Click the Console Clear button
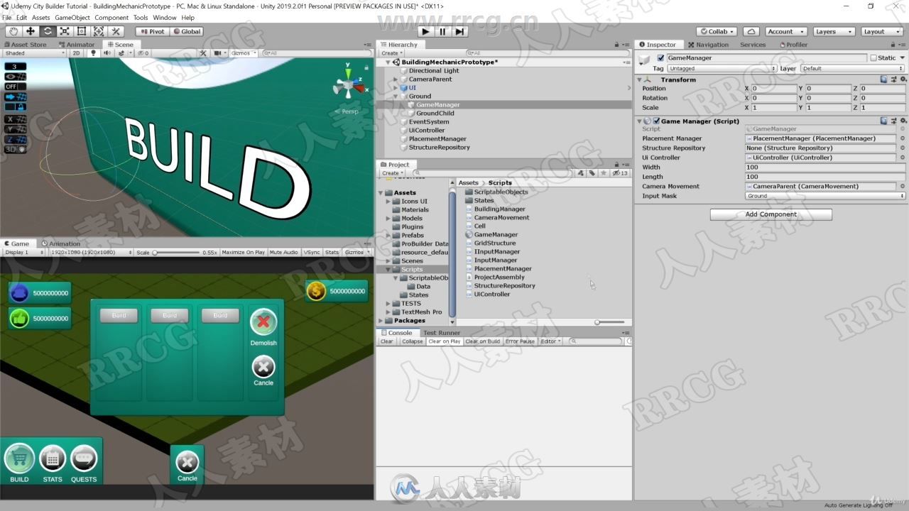The width and height of the screenshot is (909, 511). (386, 341)
